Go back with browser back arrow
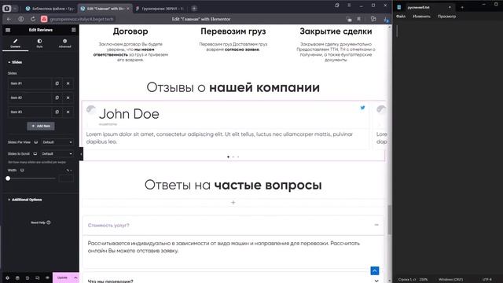503x283 pixels. [9, 19]
